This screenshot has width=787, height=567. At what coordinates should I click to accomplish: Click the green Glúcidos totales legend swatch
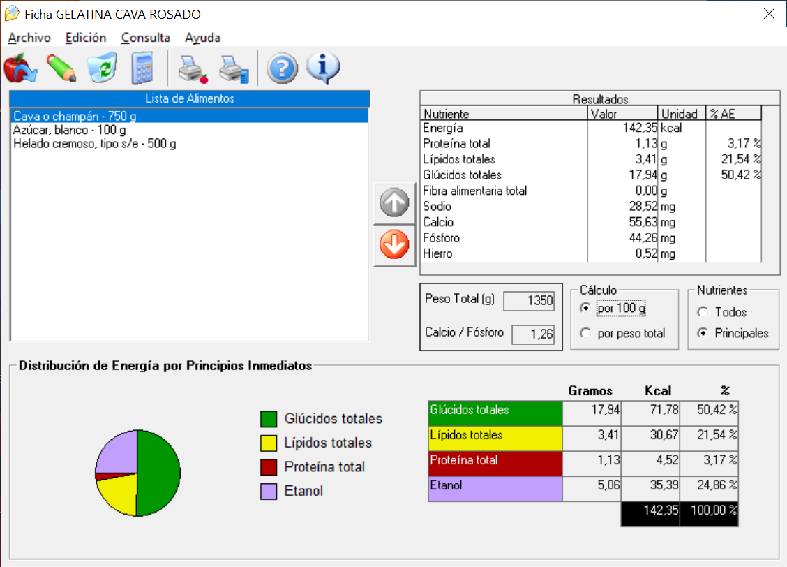tap(269, 419)
